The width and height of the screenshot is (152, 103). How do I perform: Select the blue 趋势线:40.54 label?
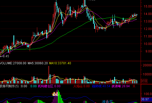coord(101,86)
